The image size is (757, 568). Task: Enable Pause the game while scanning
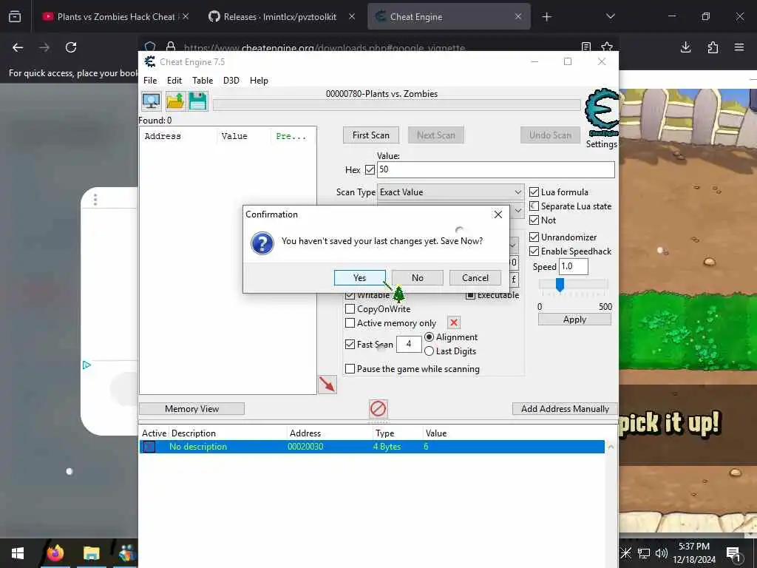pos(350,368)
